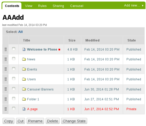Switch to the Sharing tab
The image size is (146, 126).
click(58, 6)
